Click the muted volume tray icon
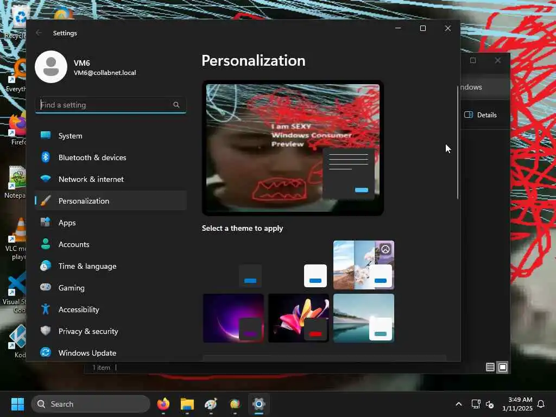 click(490, 404)
